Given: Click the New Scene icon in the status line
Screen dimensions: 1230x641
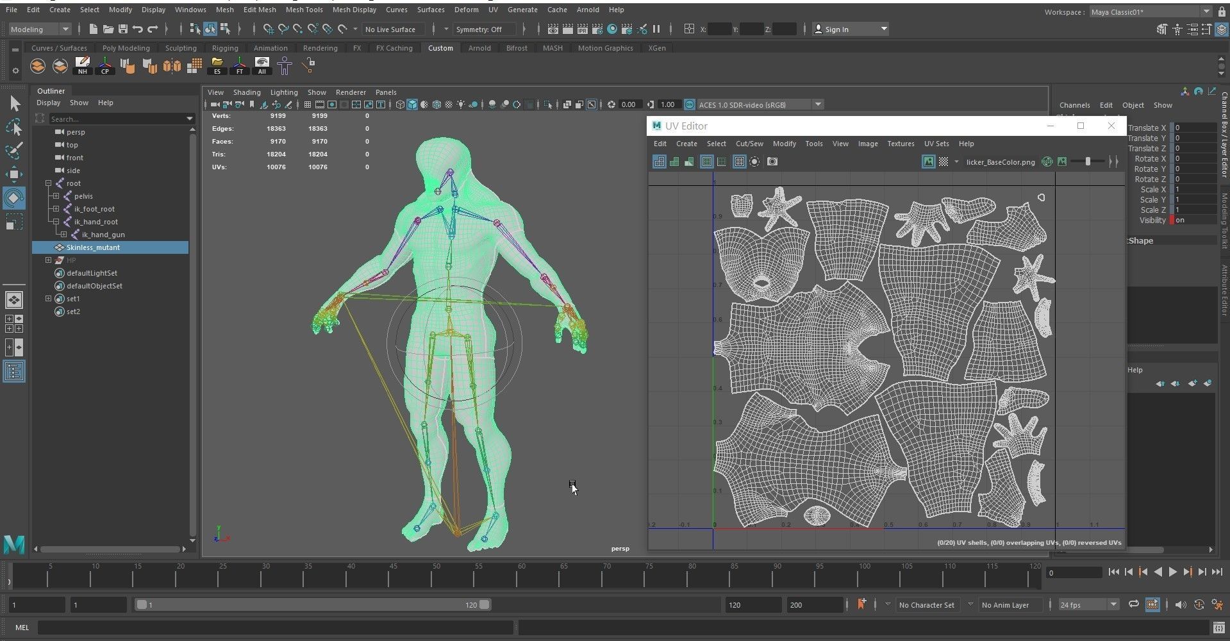Looking at the screenshot, I should tap(93, 29).
